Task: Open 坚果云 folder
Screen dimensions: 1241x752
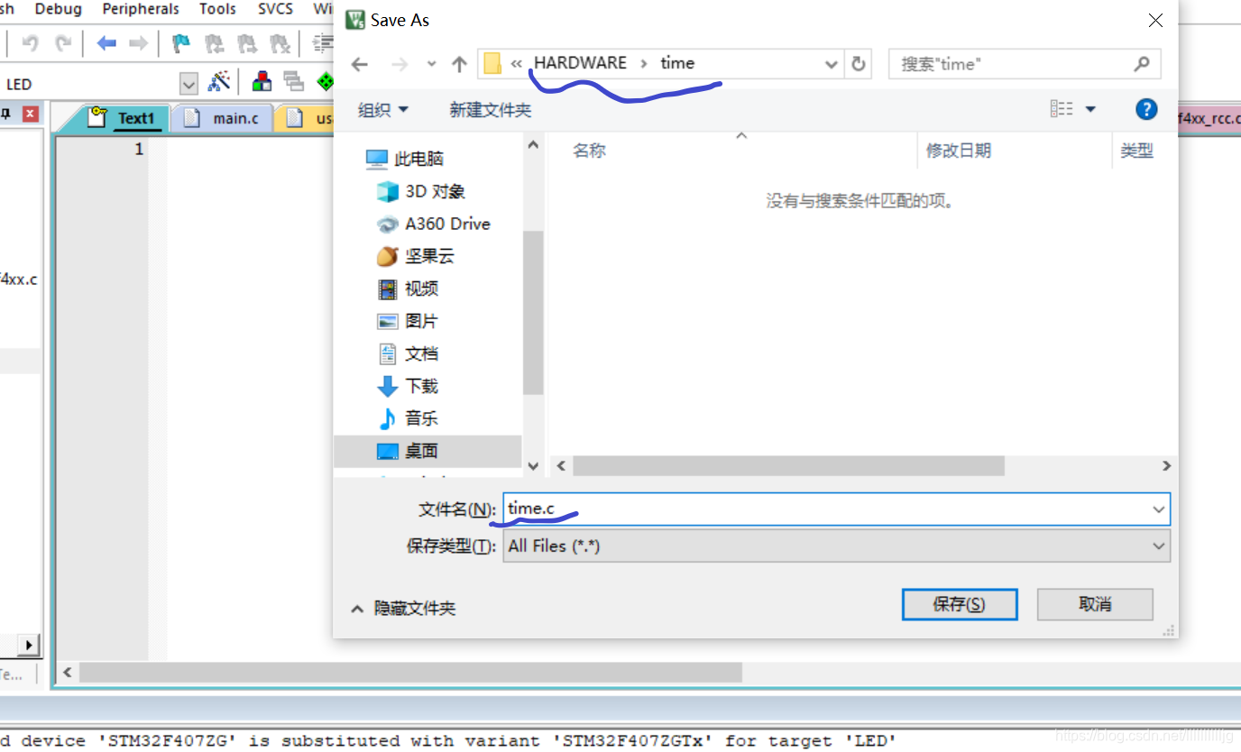Action: pos(415,256)
